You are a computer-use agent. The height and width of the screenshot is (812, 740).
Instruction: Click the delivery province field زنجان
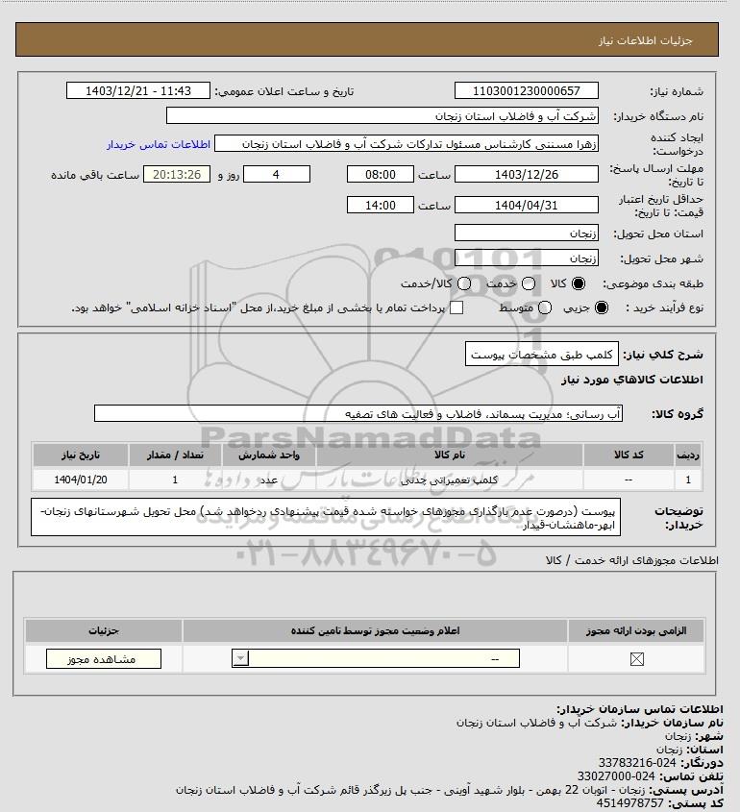pyautogui.click(x=526, y=234)
